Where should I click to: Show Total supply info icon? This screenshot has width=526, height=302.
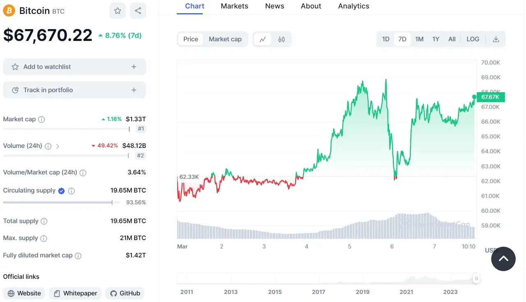[x=44, y=221]
